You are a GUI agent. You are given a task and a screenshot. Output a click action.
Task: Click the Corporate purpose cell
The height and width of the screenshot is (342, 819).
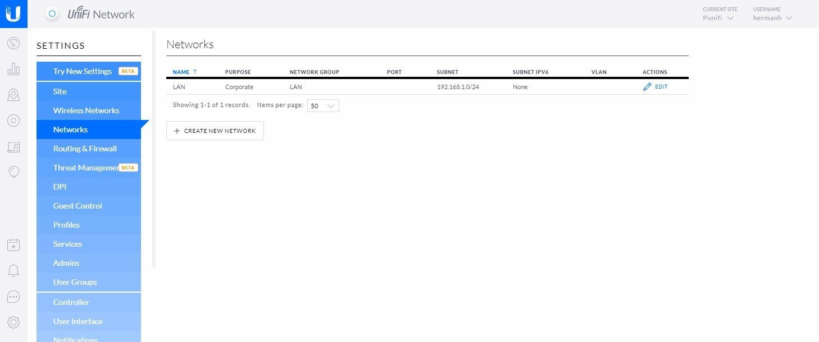click(x=239, y=87)
